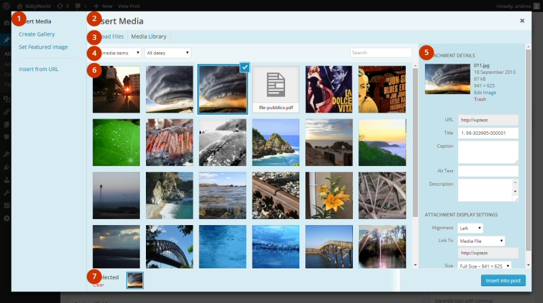
Task: Select the raindrops on blue water thumbnail
Action: click(223, 247)
